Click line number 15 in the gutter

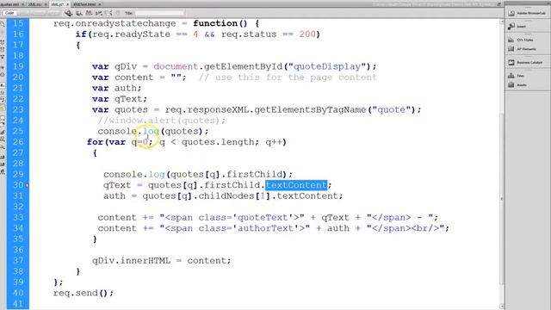(18, 23)
